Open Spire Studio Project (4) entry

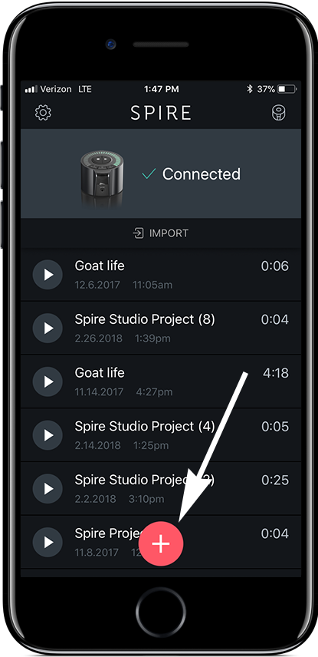coord(161,435)
